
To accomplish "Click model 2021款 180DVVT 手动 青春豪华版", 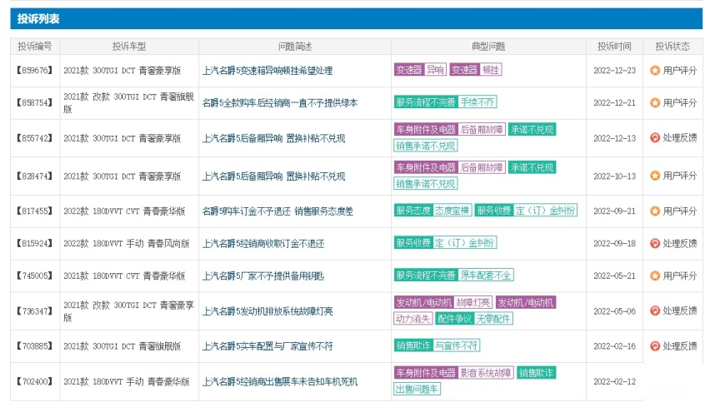I will (127, 382).
